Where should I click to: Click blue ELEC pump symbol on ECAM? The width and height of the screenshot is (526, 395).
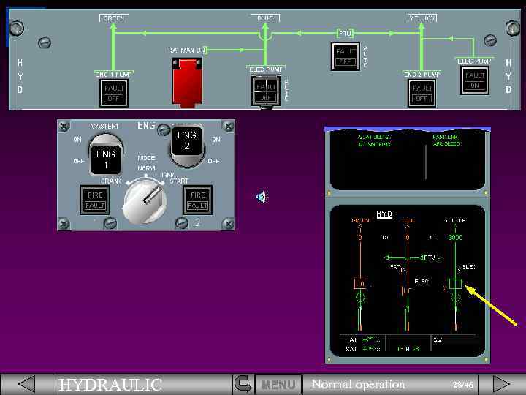coord(406,290)
